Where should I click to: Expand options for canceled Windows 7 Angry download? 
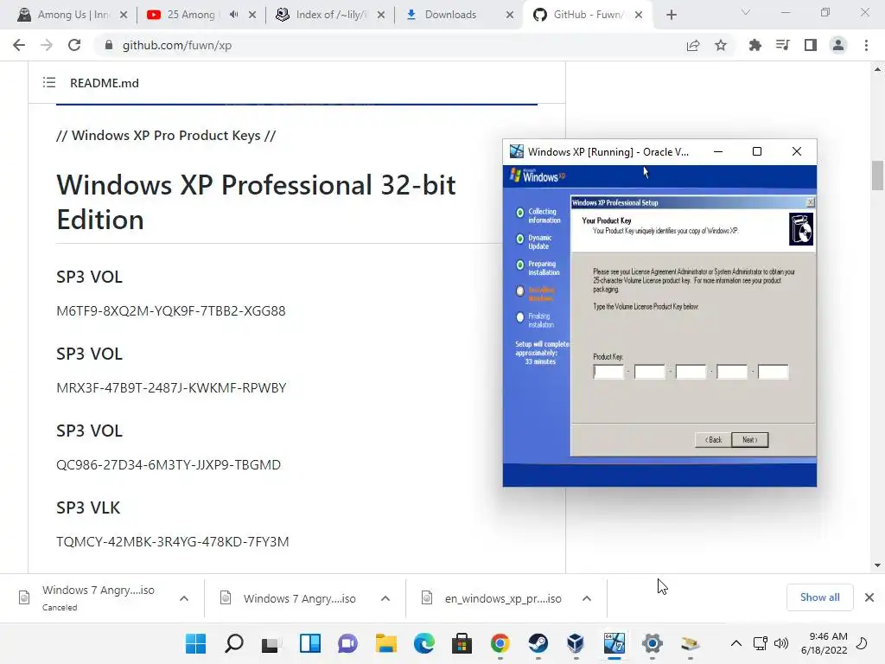pyautogui.click(x=184, y=598)
